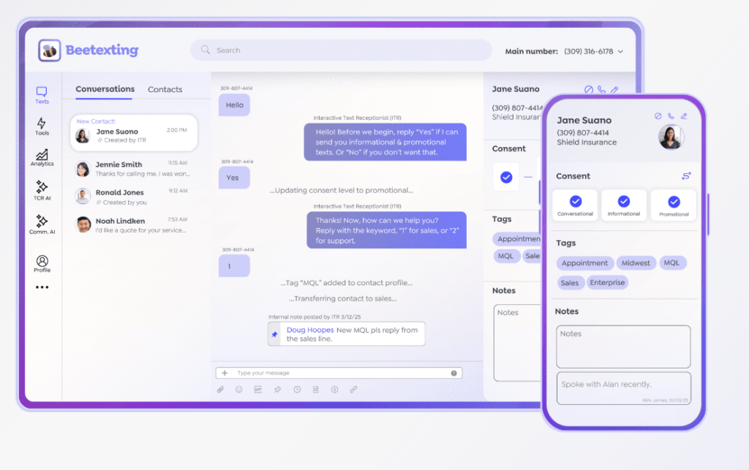Screen dimensions: 749x470
Task: Click the clock schedule-message icon
Action: [x=297, y=390]
